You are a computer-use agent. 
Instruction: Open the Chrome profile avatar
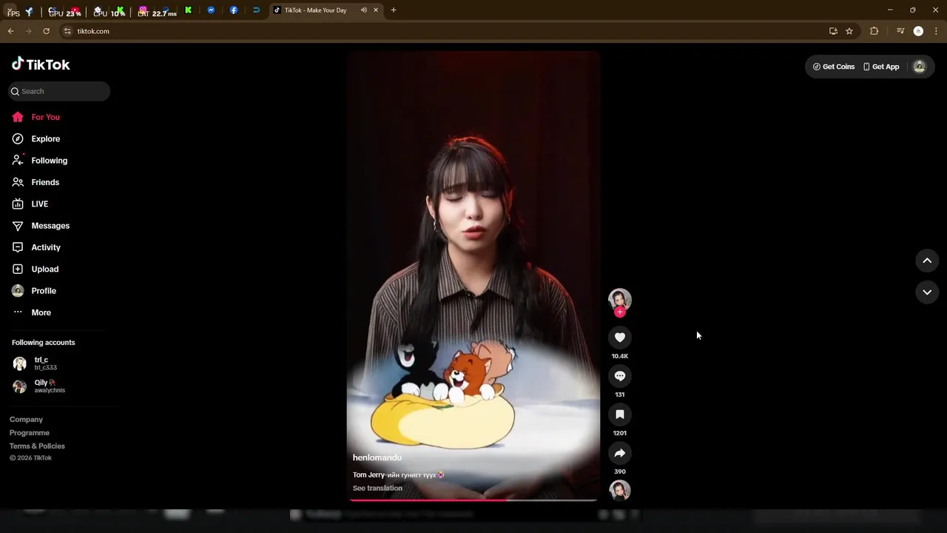tap(918, 31)
